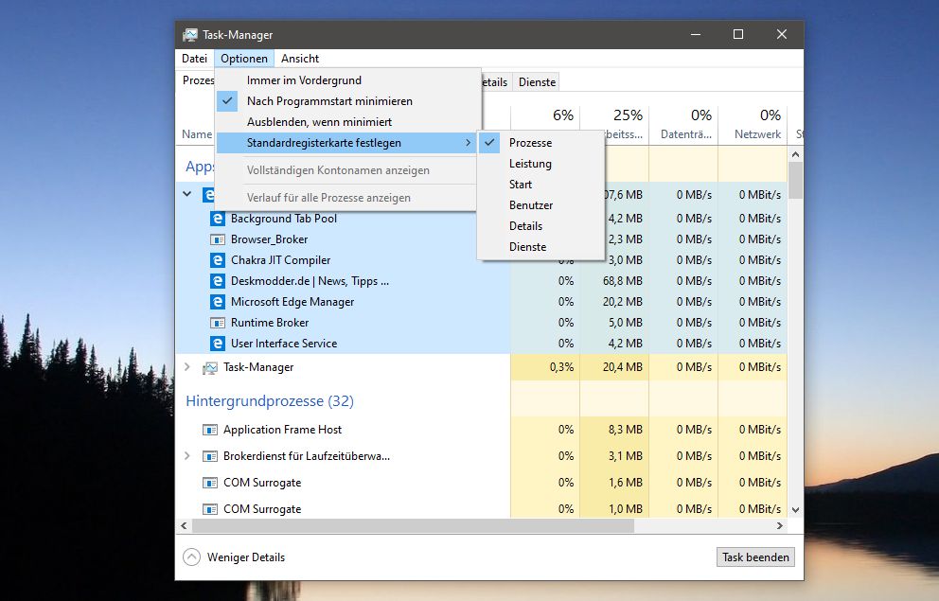Click the Task beenden button
The height and width of the screenshot is (601, 939).
point(755,557)
